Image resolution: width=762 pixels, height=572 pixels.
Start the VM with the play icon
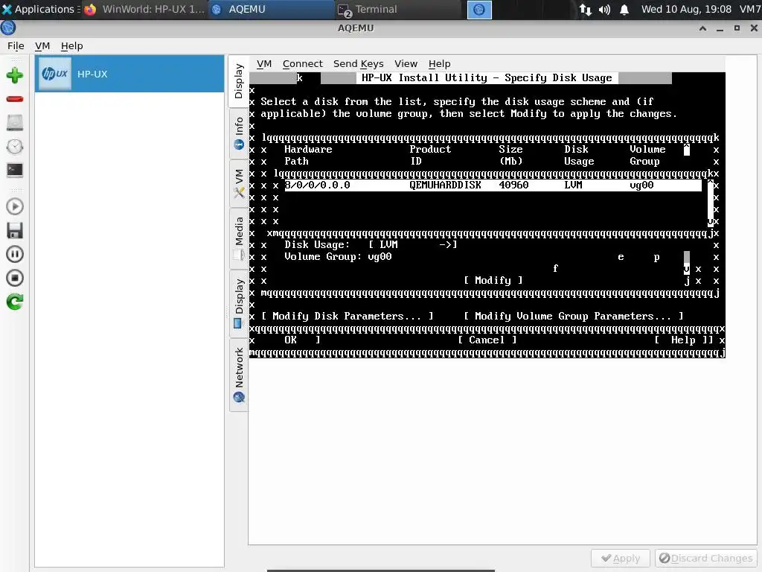(15, 207)
